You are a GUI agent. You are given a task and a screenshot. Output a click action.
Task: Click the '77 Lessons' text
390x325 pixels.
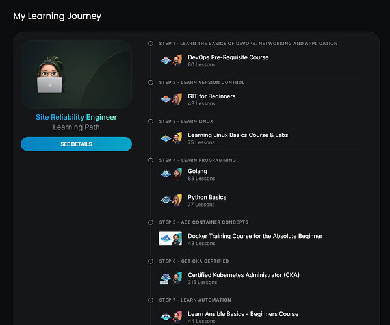pos(201,205)
